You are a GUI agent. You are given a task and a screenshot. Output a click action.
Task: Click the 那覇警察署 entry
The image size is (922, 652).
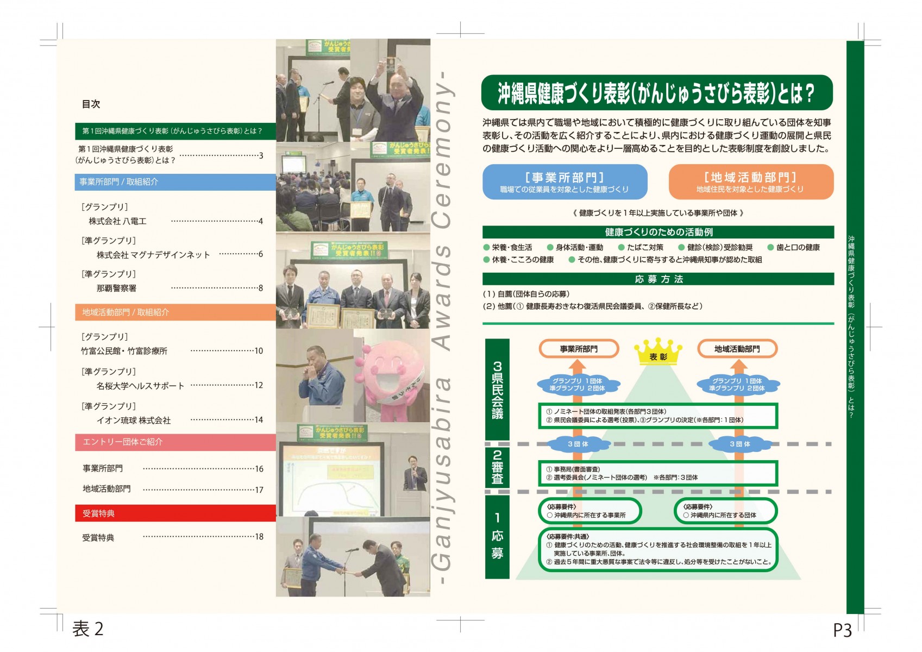(x=179, y=288)
